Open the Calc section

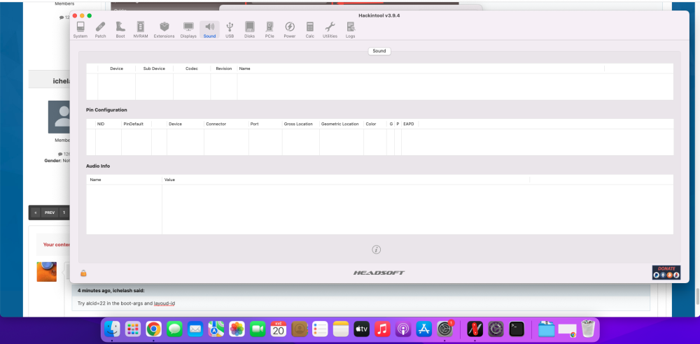pos(310,29)
